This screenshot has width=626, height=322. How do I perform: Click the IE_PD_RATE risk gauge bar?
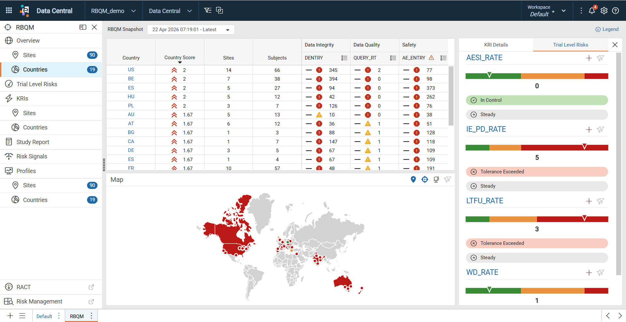tap(537, 148)
